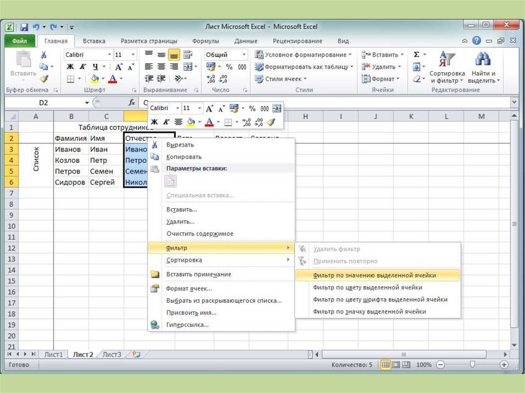Expand the Name Box dropdown arrow
Viewport: 525px width, 393px height.
(87, 102)
